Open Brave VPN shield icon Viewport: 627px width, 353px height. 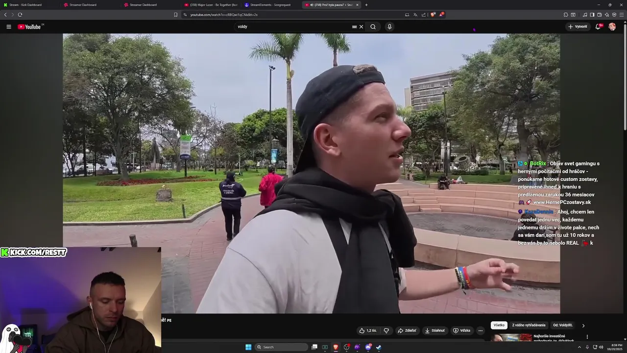click(x=614, y=15)
